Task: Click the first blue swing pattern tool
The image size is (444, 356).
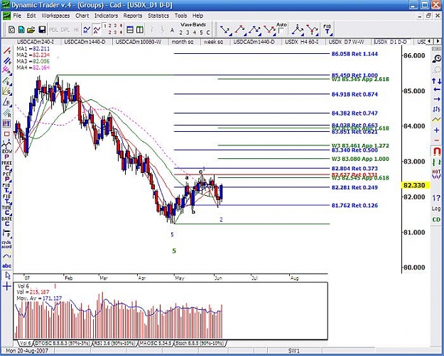Action: [226, 30]
